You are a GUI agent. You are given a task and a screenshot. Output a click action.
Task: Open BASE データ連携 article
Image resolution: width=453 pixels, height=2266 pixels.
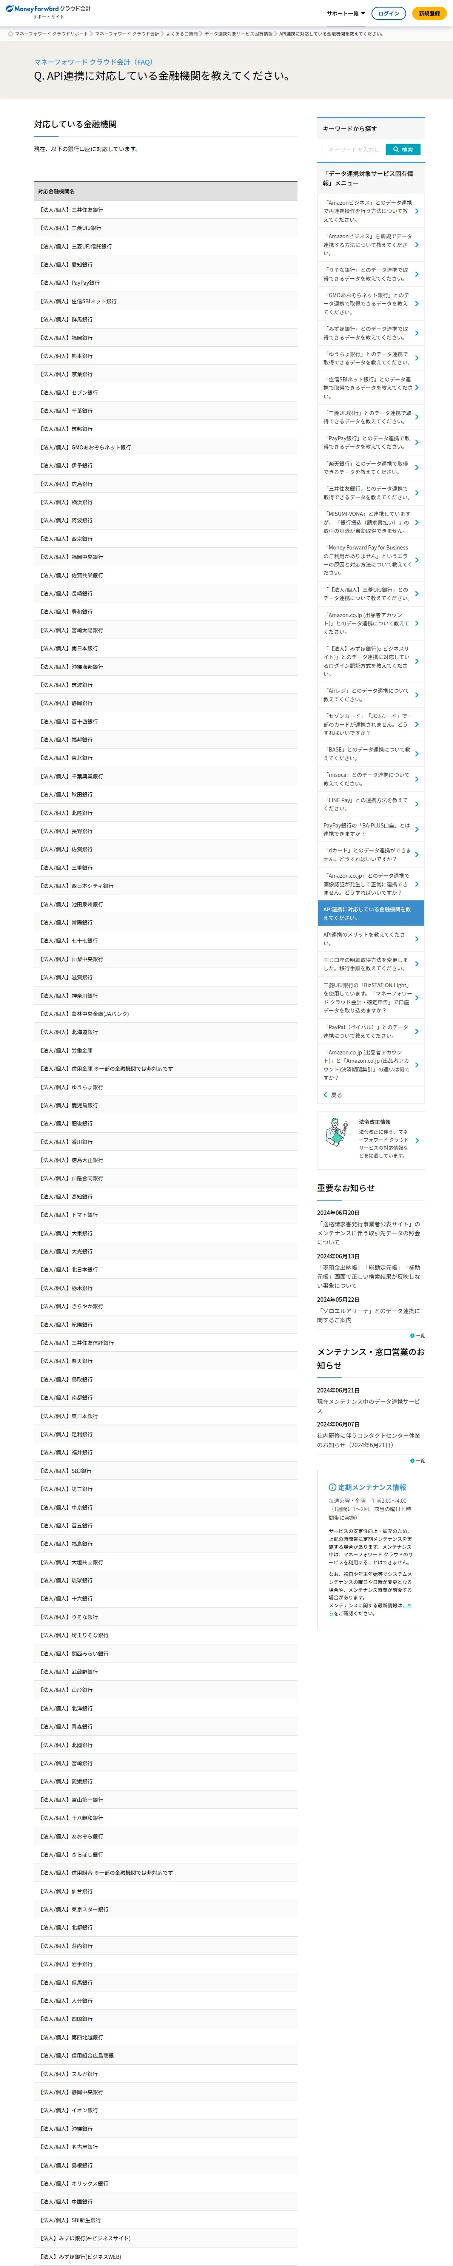(370, 754)
